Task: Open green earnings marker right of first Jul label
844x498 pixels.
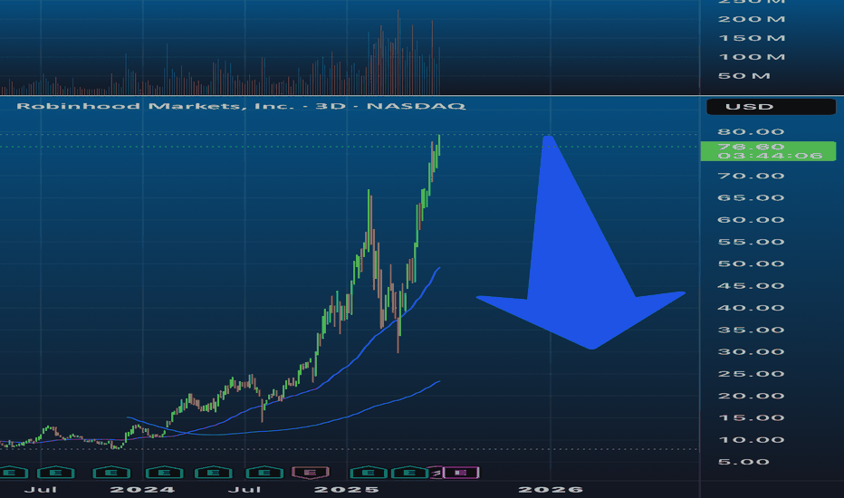Action: [55, 473]
